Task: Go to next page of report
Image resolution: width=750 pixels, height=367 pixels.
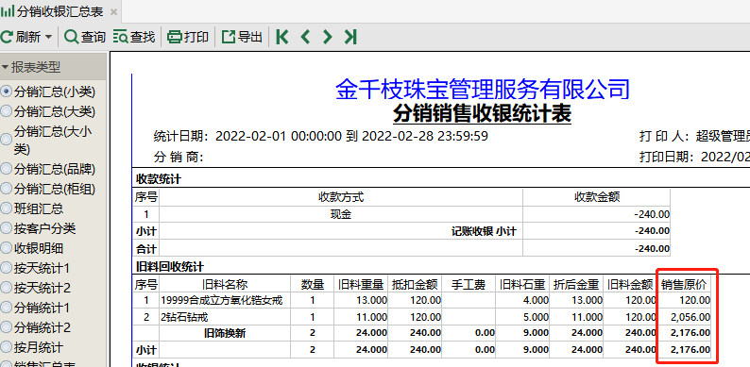Action: [x=327, y=37]
